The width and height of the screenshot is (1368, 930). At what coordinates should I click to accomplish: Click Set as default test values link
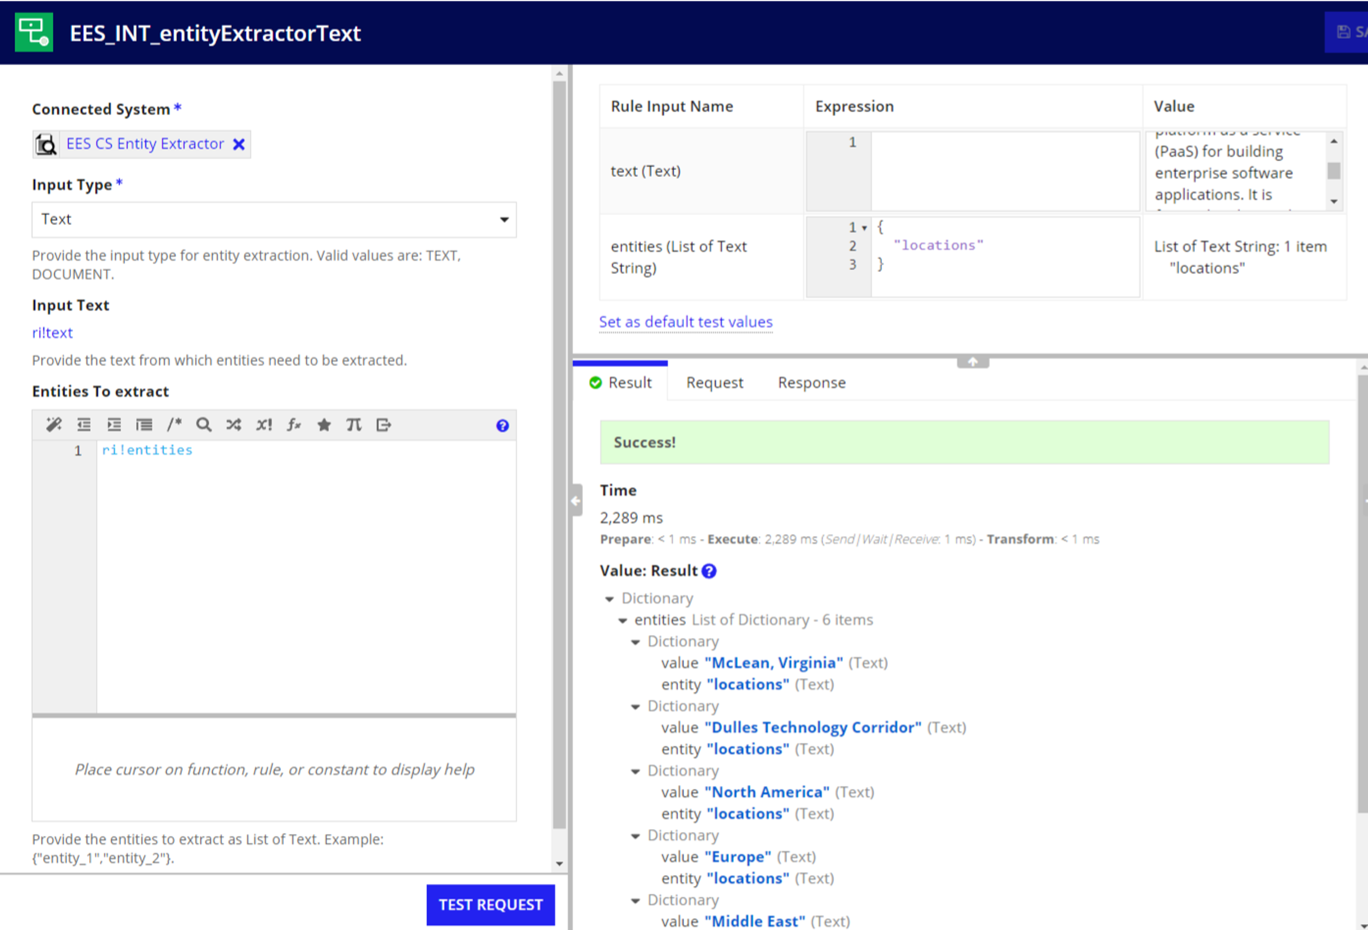coord(686,322)
